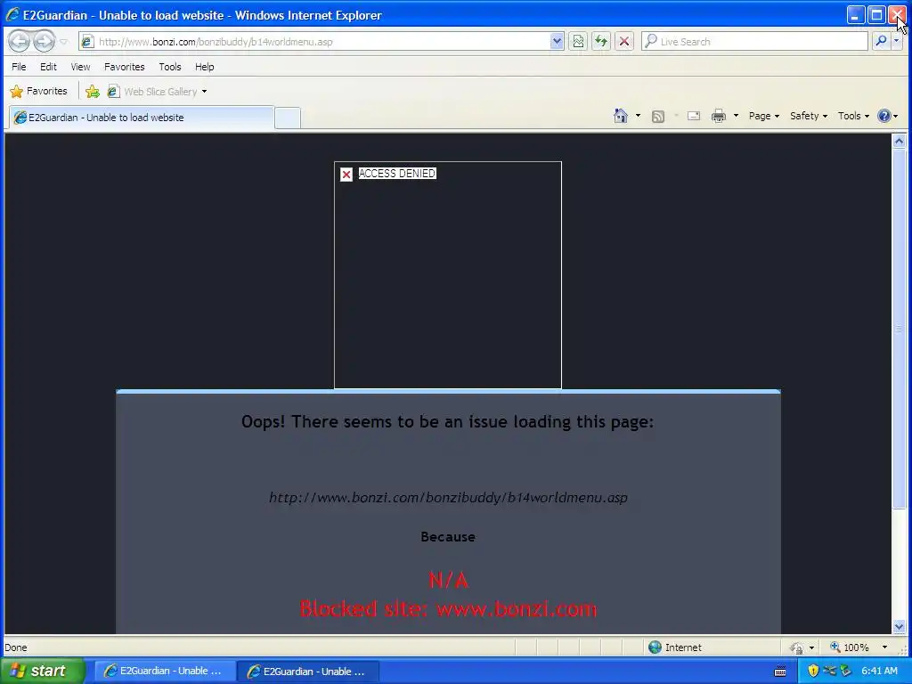Open the Safety command bar menu
Viewport: 912px width, 684px height.
coord(809,116)
